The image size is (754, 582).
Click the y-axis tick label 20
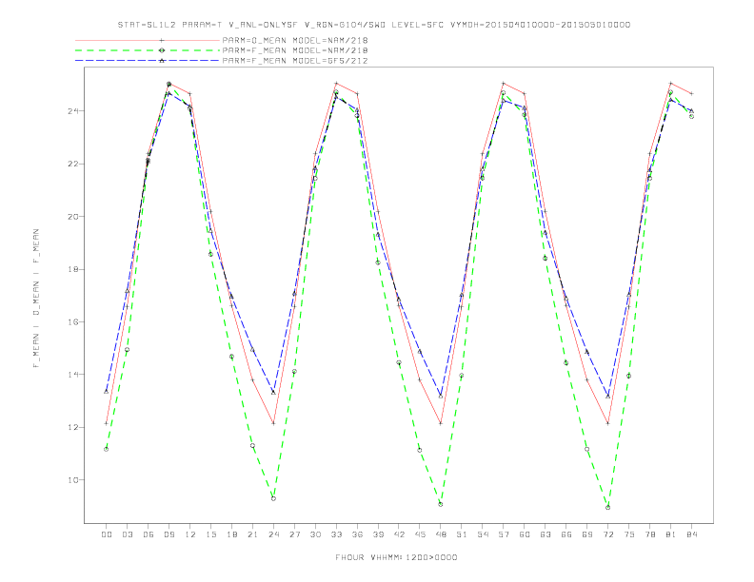tap(72, 217)
